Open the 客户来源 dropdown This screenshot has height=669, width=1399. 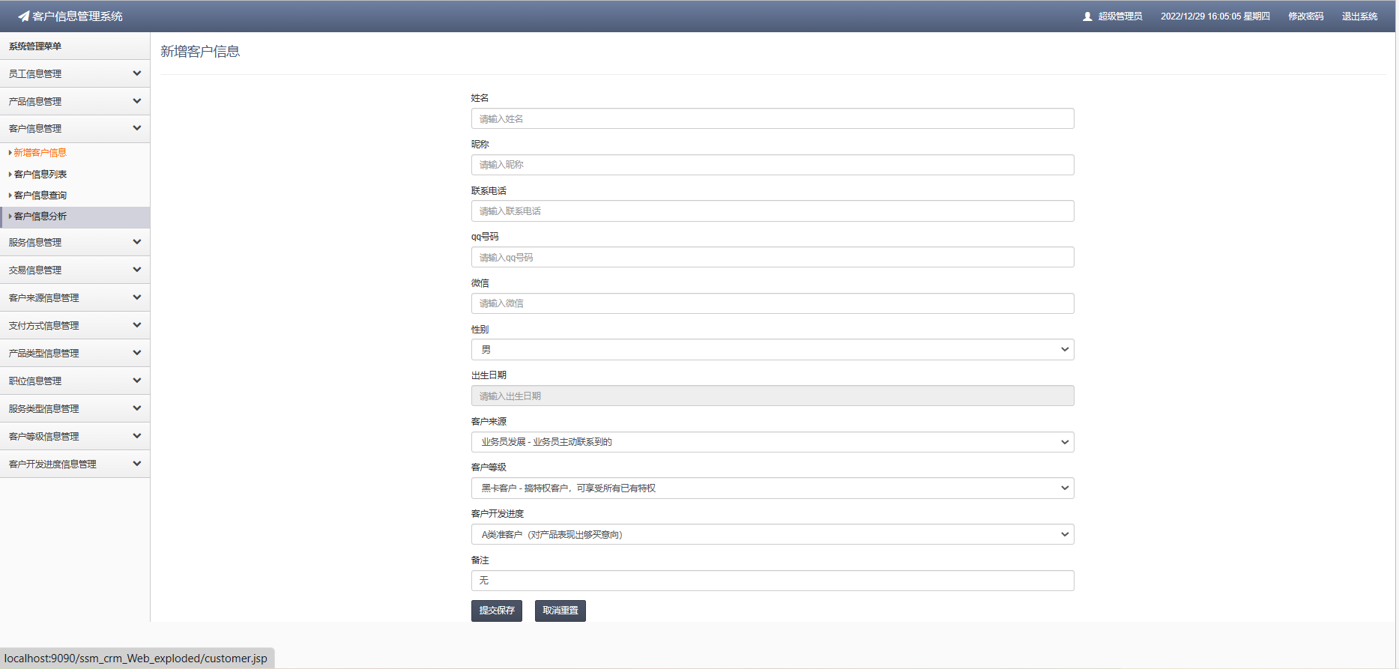click(773, 442)
